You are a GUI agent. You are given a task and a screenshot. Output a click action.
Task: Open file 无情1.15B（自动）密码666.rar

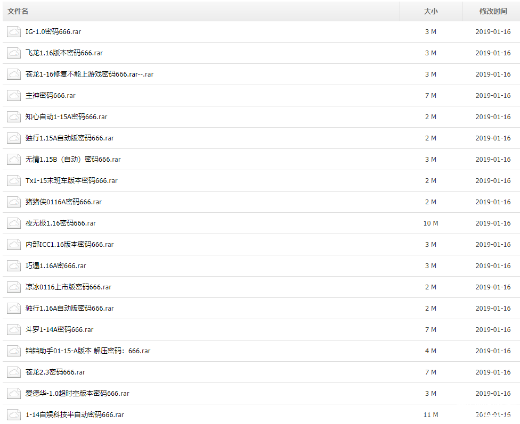point(74,159)
